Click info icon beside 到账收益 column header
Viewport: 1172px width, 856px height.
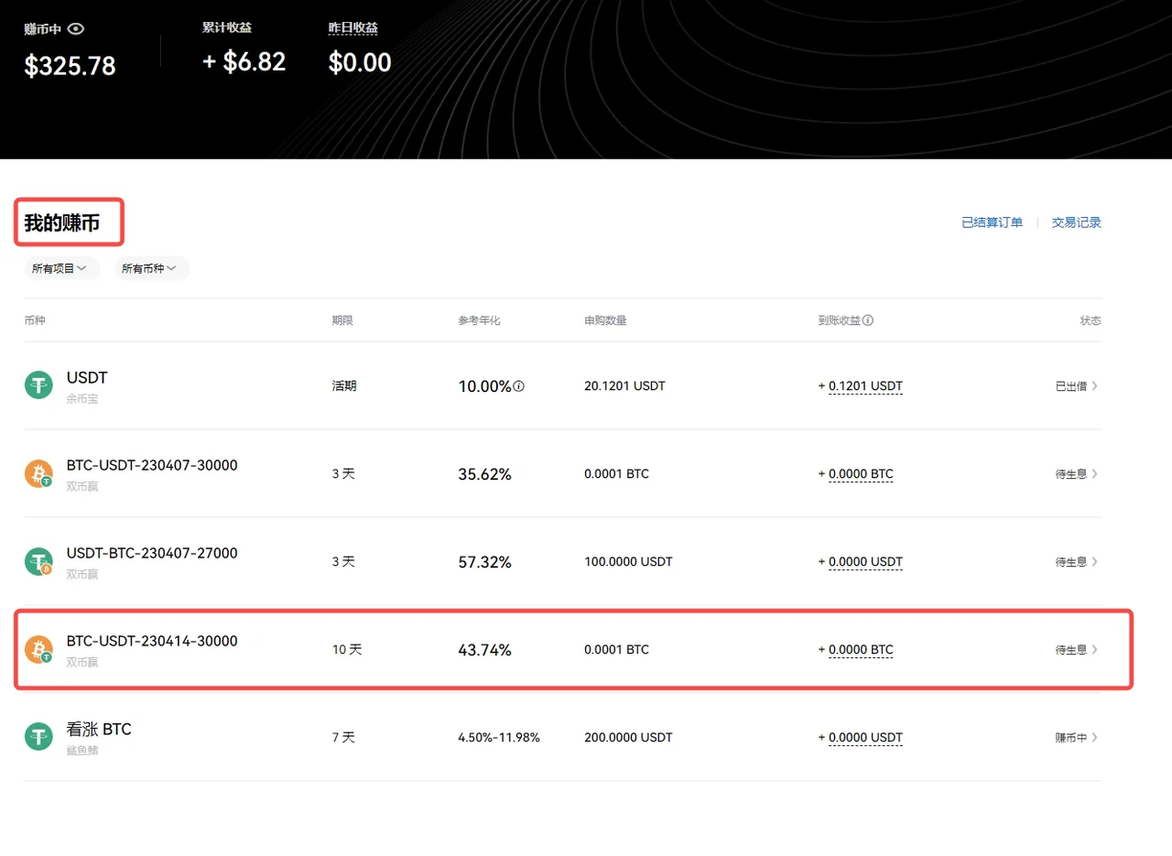pos(868,320)
